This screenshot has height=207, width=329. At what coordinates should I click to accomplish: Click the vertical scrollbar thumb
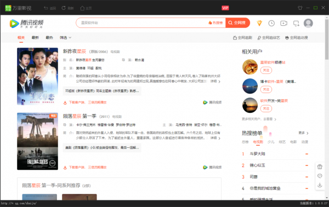pyautogui.click(x=327, y=39)
